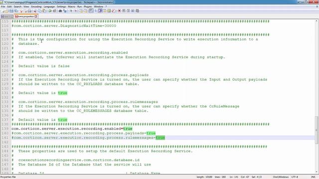Open the Encoding menu
Viewport: 319px width, 179px height.
click(x=36, y=6)
